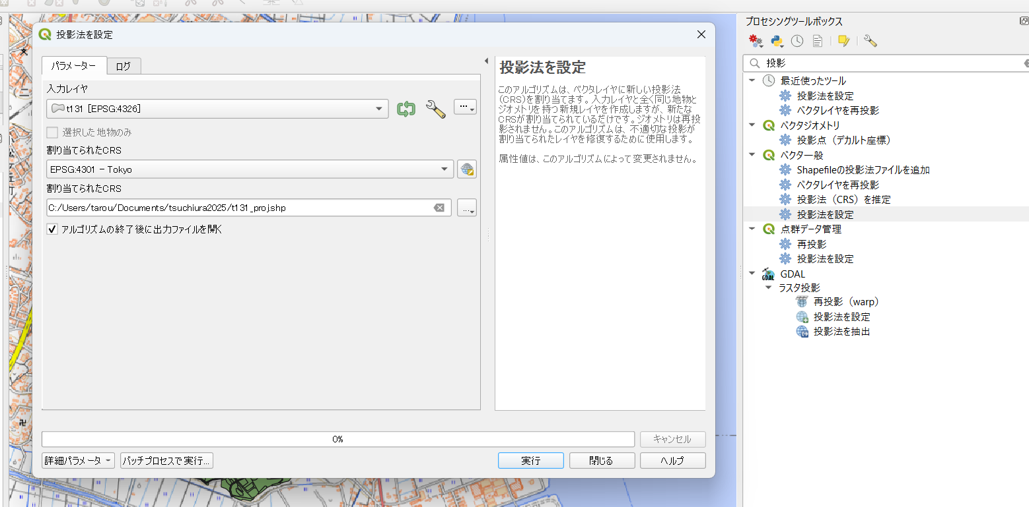
Task: Click gear icon of Shapefileの投影法ファイルを追加
Action: tap(785, 169)
